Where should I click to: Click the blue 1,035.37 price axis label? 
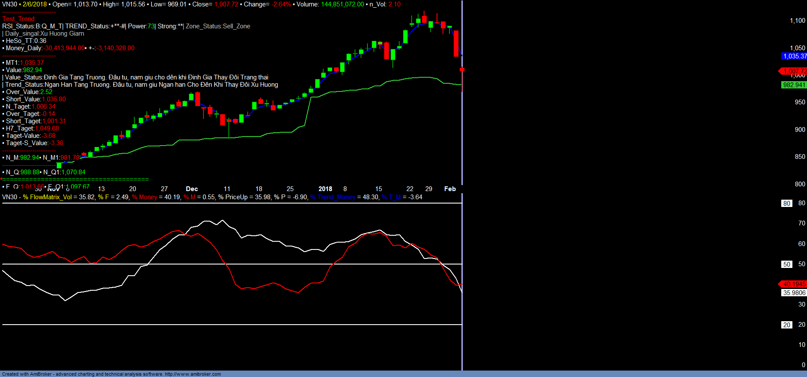[x=794, y=56]
